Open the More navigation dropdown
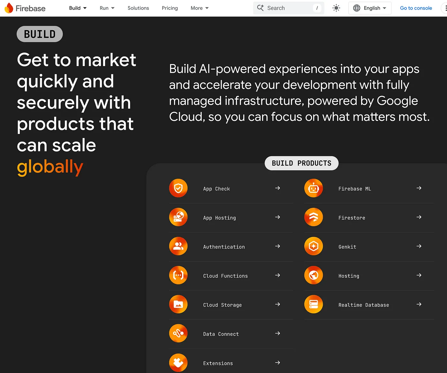 click(x=200, y=8)
